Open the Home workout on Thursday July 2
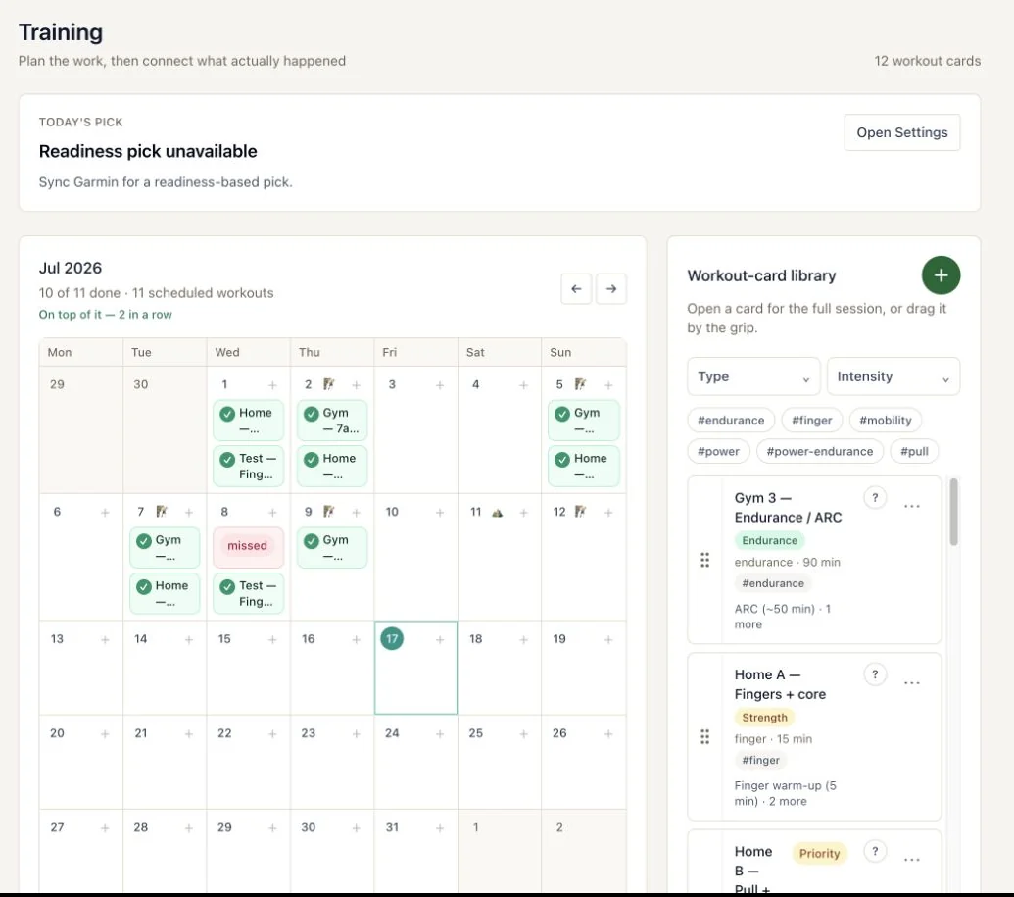1014x897 pixels. click(x=332, y=466)
